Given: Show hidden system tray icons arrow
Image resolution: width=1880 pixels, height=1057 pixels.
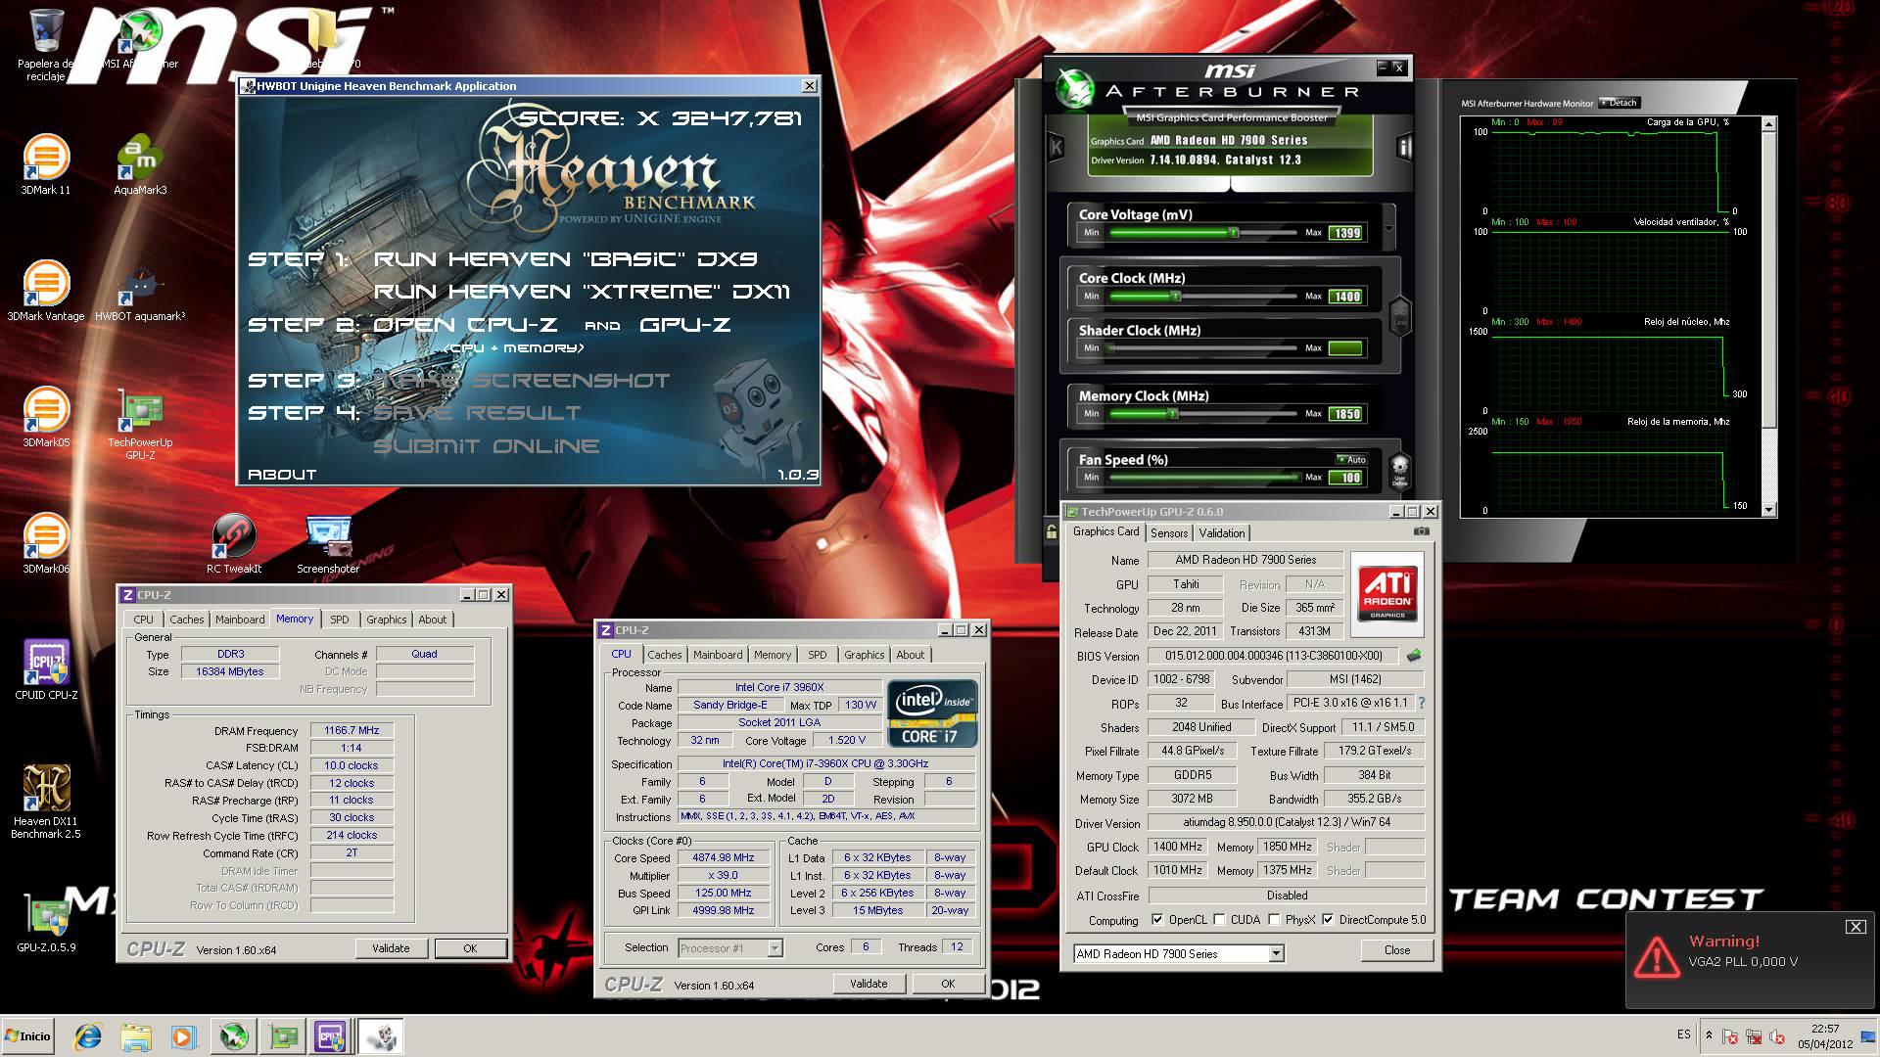Looking at the screenshot, I should click(x=1709, y=1035).
